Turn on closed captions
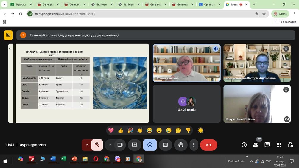The width and height of the screenshot is (299, 168). 165,145
